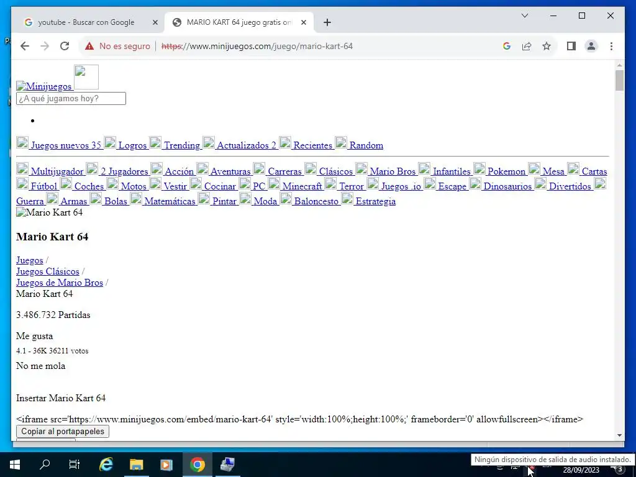The width and height of the screenshot is (636, 477).
Task: Click the broken image next to Minijuegos logo
Action: click(x=86, y=77)
